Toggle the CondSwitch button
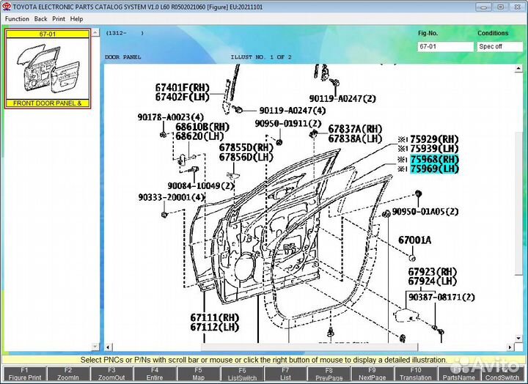Image resolution: width=528 pixels, height=384 pixels. pyautogui.click(x=505, y=374)
